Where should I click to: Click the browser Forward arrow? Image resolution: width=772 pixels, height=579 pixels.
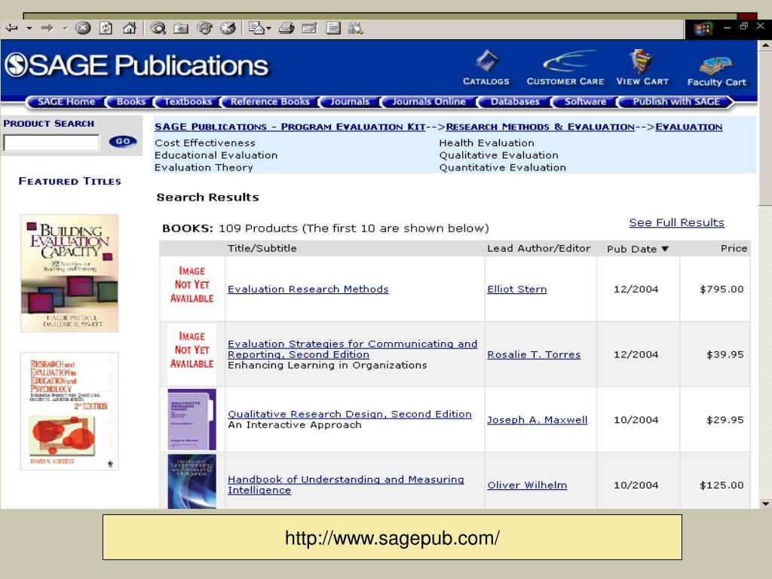[x=47, y=28]
